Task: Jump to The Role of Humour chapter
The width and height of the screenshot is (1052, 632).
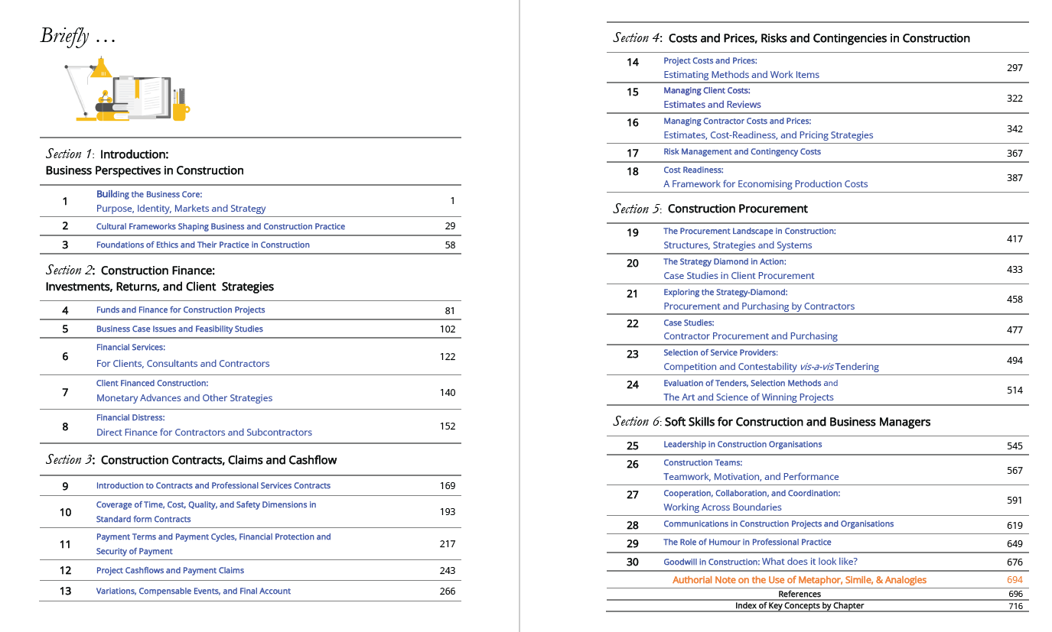Action: click(747, 543)
